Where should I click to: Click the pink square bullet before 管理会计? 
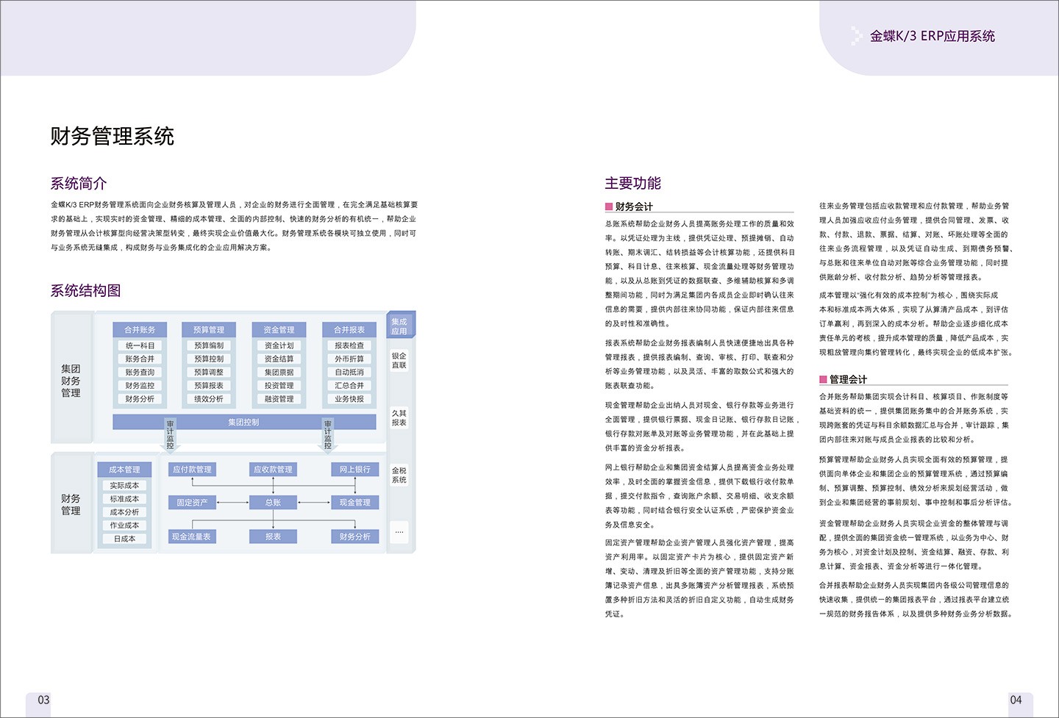tap(823, 379)
